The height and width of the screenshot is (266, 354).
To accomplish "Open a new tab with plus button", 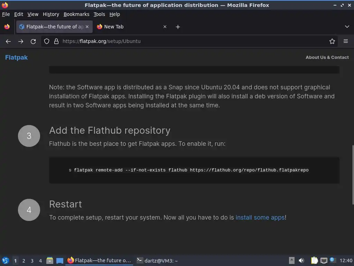I will click(178, 27).
